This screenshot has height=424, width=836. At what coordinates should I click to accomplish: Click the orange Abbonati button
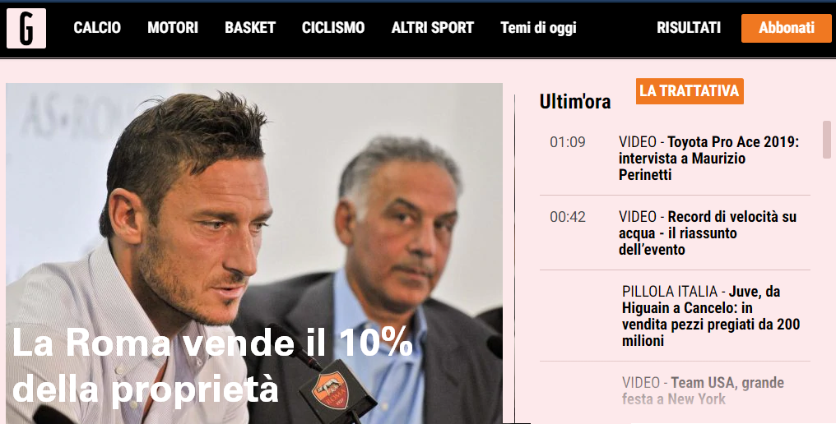pos(787,28)
